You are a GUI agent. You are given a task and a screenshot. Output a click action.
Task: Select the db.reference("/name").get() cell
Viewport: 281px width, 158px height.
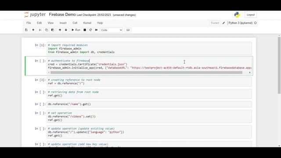(x=149, y=104)
